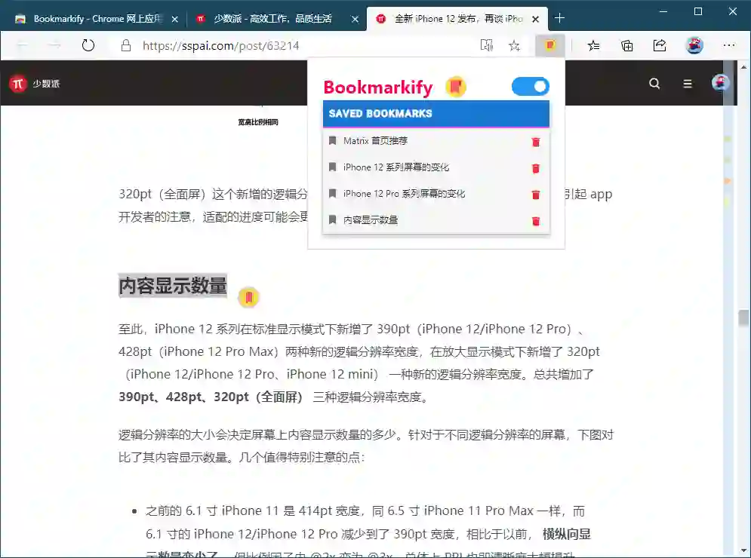Click the user avatar in site header
This screenshot has height=558, width=751.
point(720,83)
